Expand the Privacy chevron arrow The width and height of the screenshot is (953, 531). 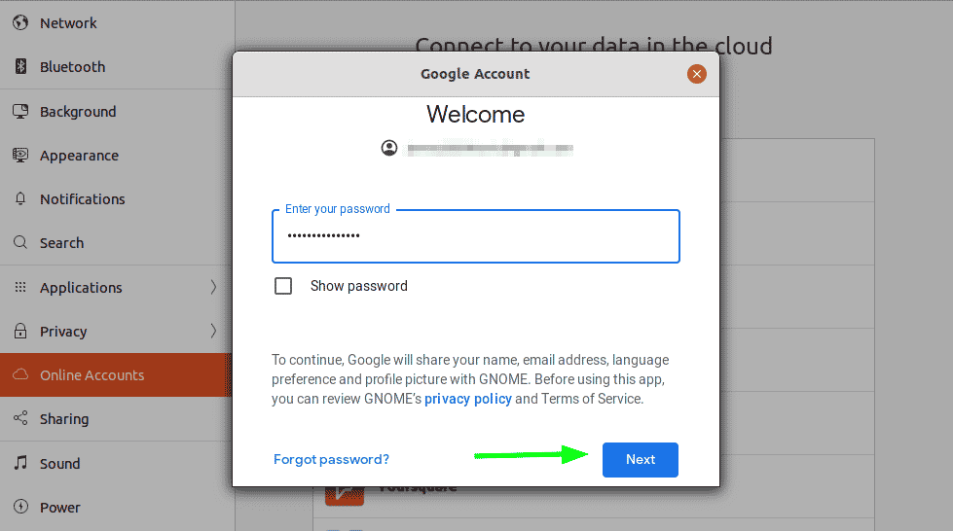point(213,331)
